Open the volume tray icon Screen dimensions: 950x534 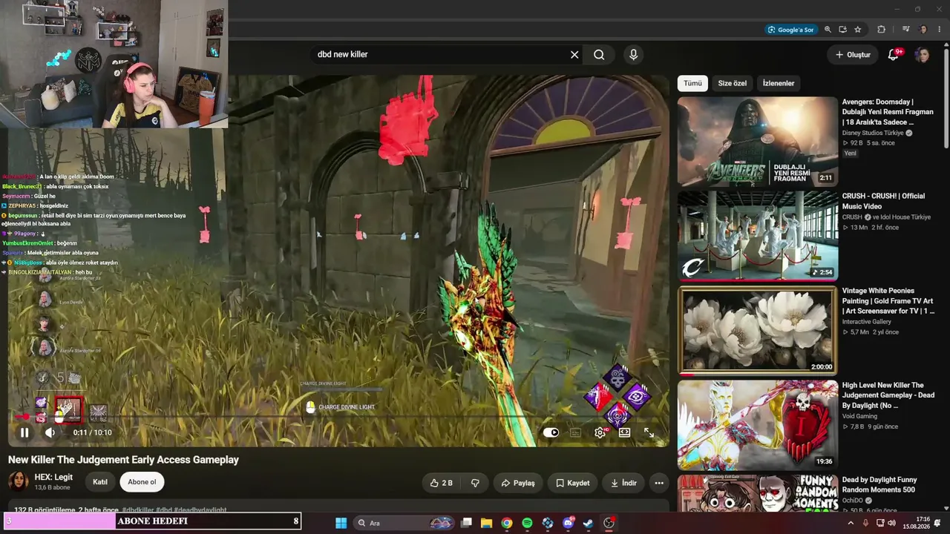coord(891,523)
